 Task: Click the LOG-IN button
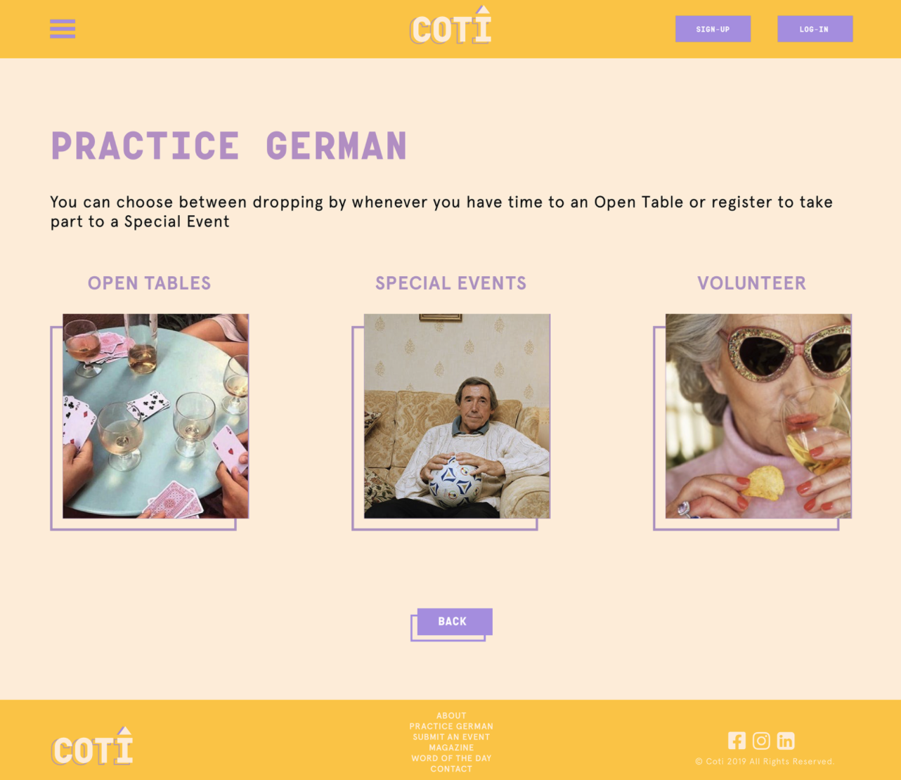click(815, 29)
